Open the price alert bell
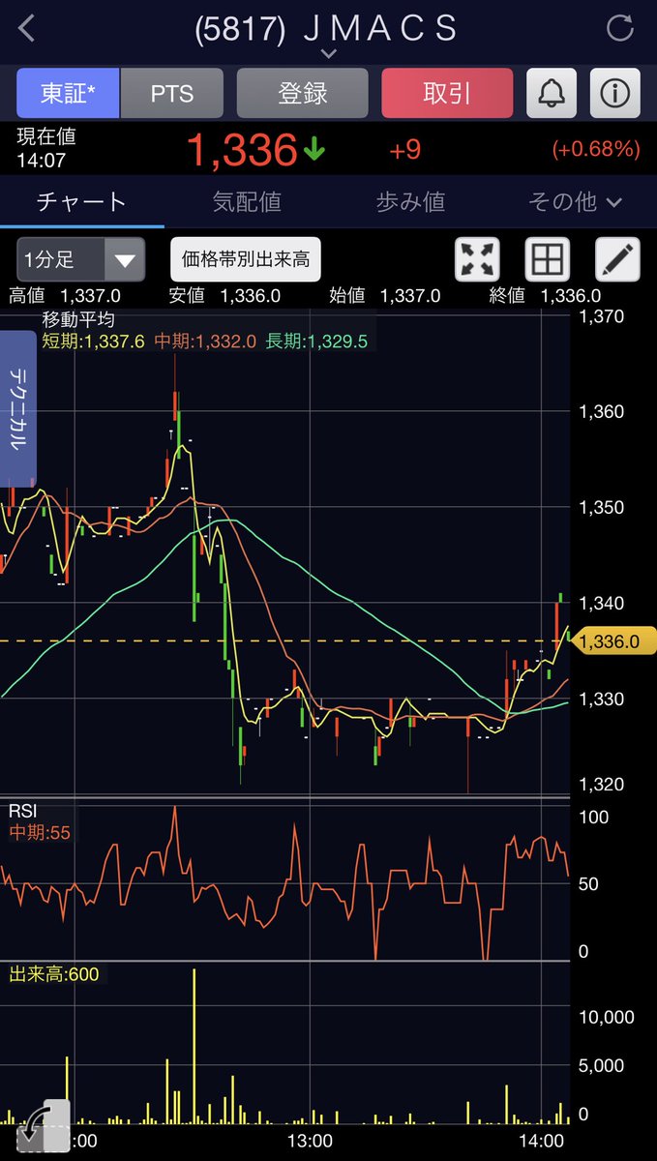Image resolution: width=657 pixels, height=1161 pixels. click(552, 93)
